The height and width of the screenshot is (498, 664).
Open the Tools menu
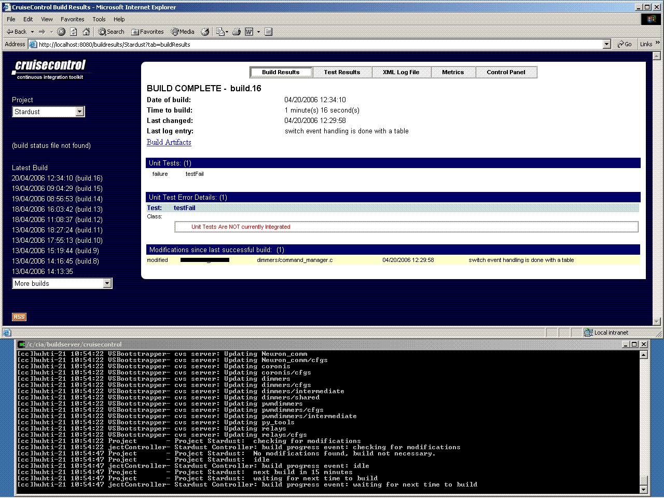(99, 19)
